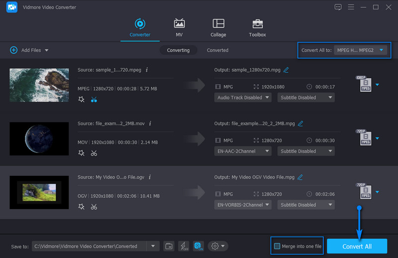Switch to the Collage tab
The width and height of the screenshot is (398, 258).
pyautogui.click(x=218, y=28)
